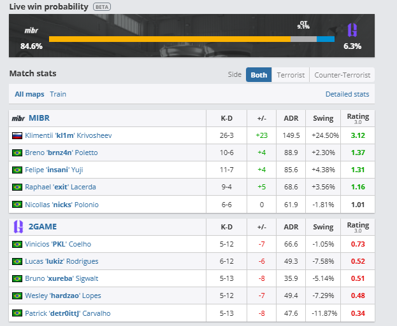The height and width of the screenshot is (326, 397).
Task: Click the 2GAME table +/- column header
Action: pyautogui.click(x=261, y=227)
